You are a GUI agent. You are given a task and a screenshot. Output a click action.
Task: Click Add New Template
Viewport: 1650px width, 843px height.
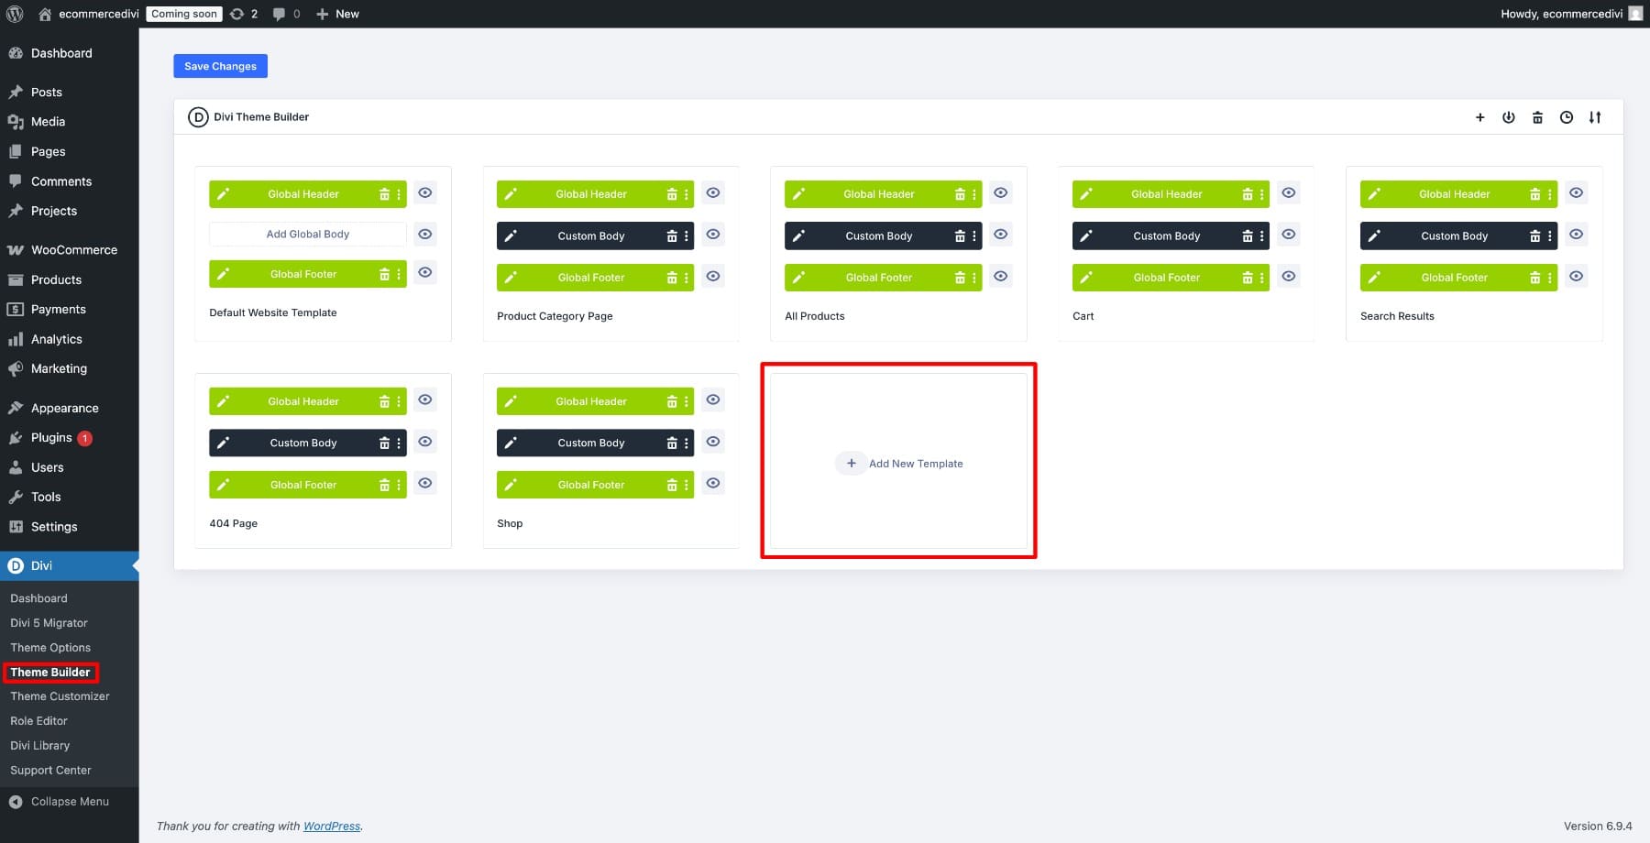point(899,464)
